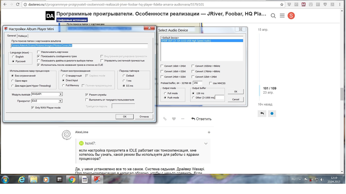Click OK in the Настройки Album Player Mini dialog
The image size is (346, 194).
tap(125, 116)
